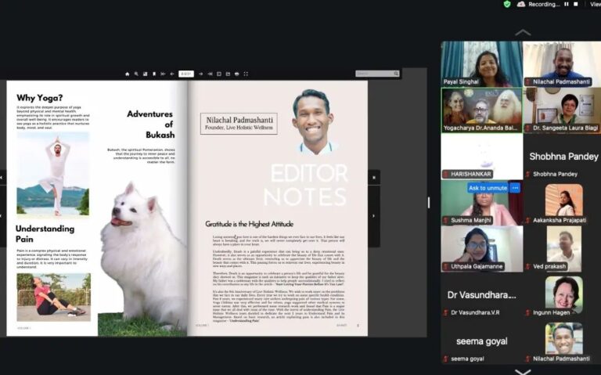This screenshot has width=601, height=375.
Task: Select Payal Singhal's video thumbnail
Action: click(x=480, y=63)
